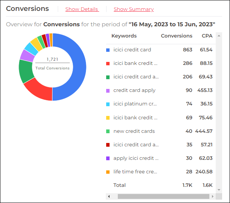Image resolution: width=230 pixels, height=203 pixels.
Task: Open the Show Summary link
Action: click(134, 9)
